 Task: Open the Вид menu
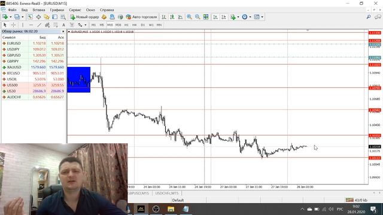click(25, 10)
